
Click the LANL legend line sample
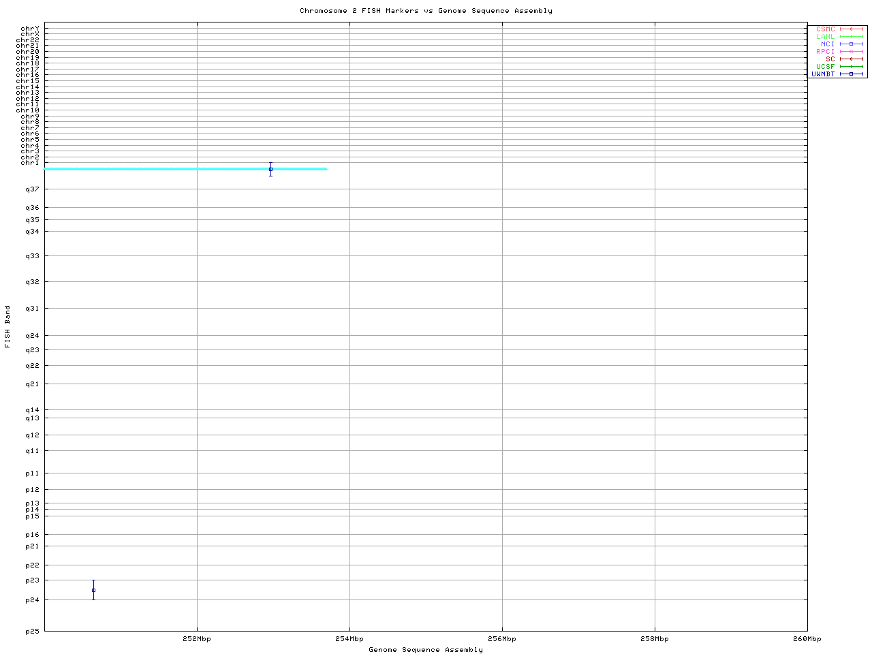tap(851, 37)
